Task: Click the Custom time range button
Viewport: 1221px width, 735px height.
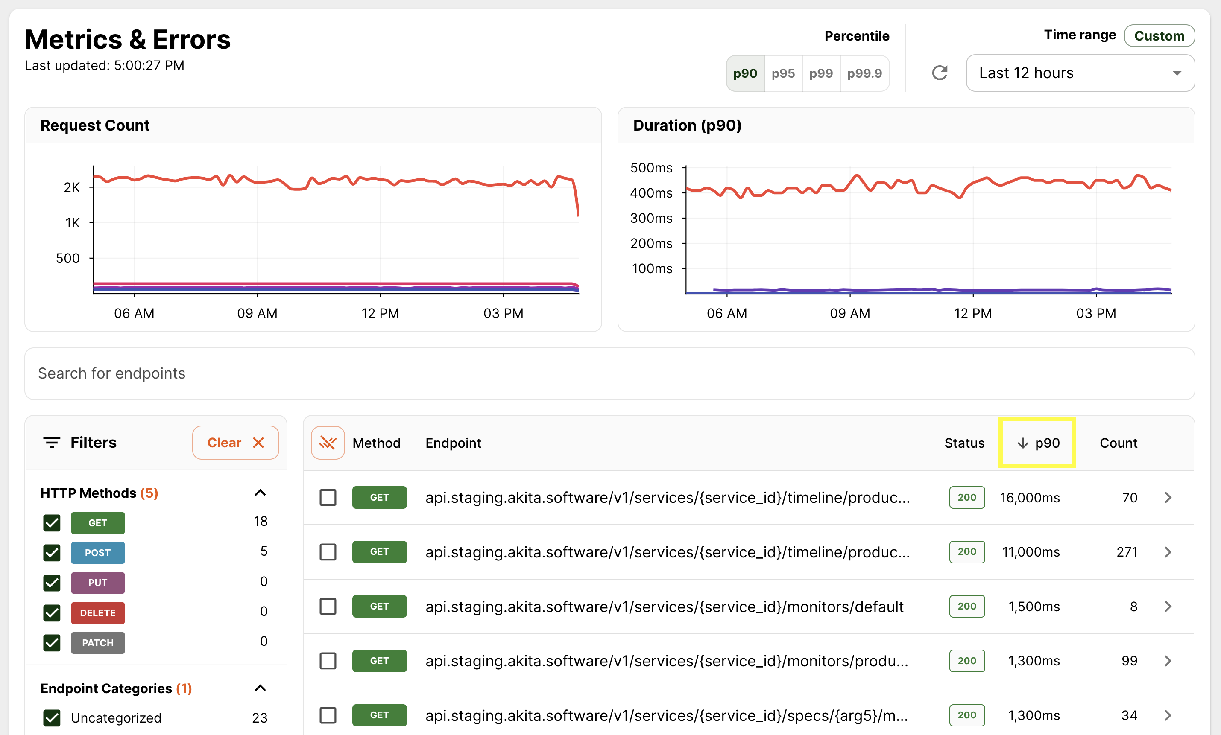Action: 1159,36
